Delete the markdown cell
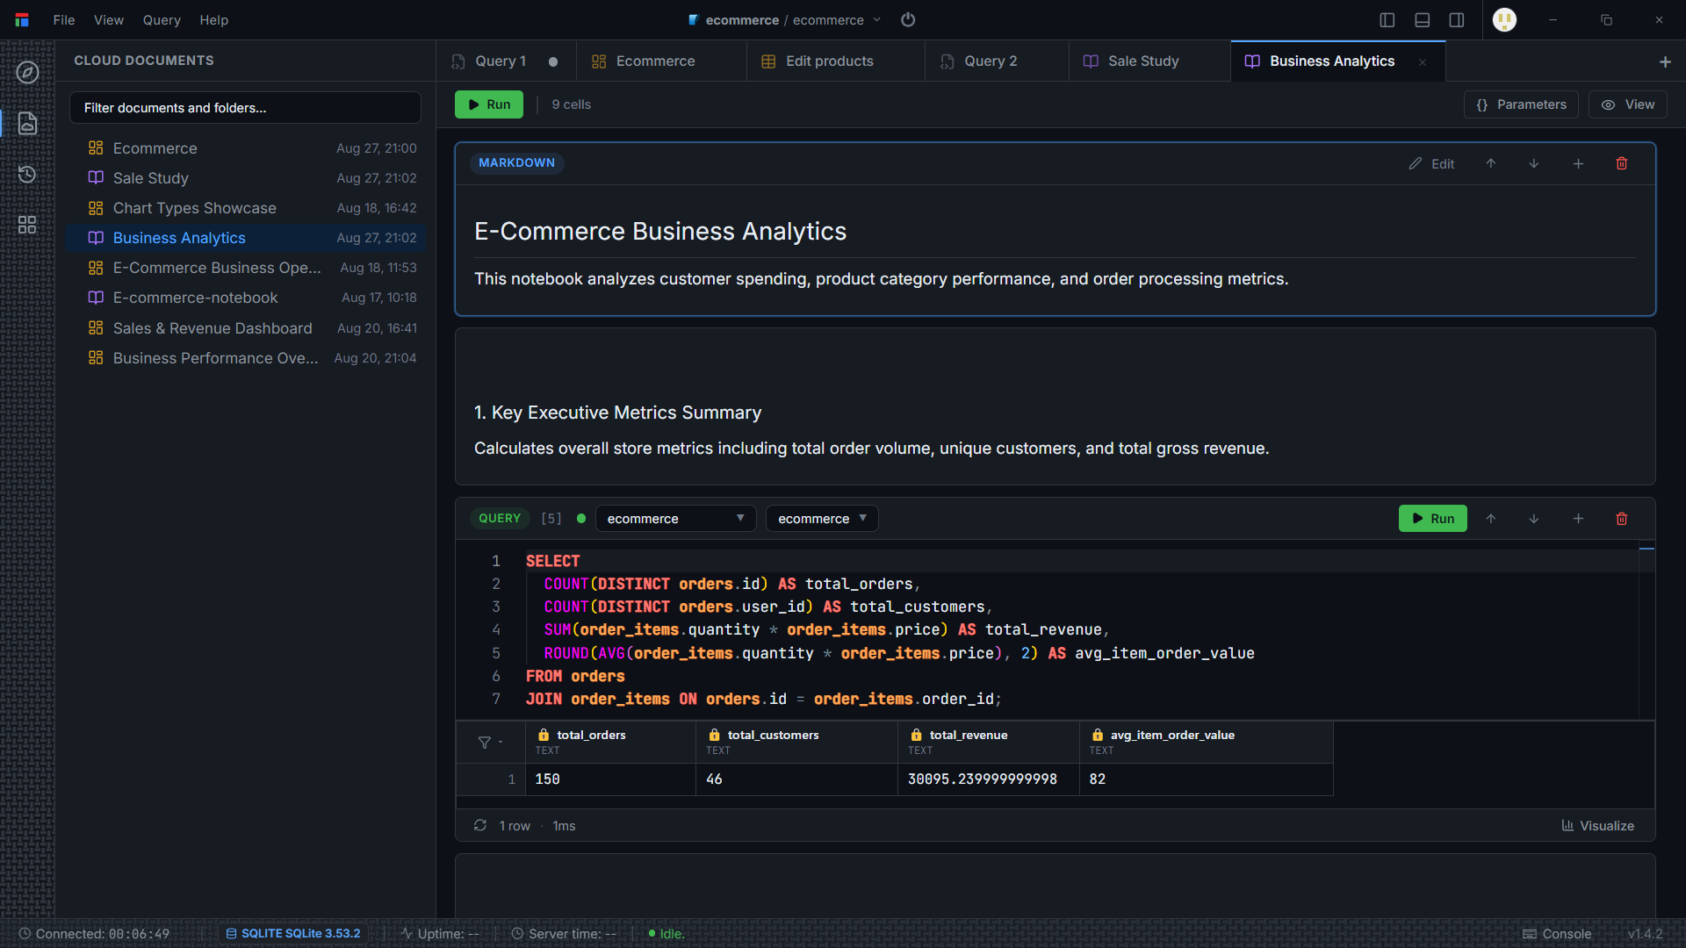 coord(1622,163)
